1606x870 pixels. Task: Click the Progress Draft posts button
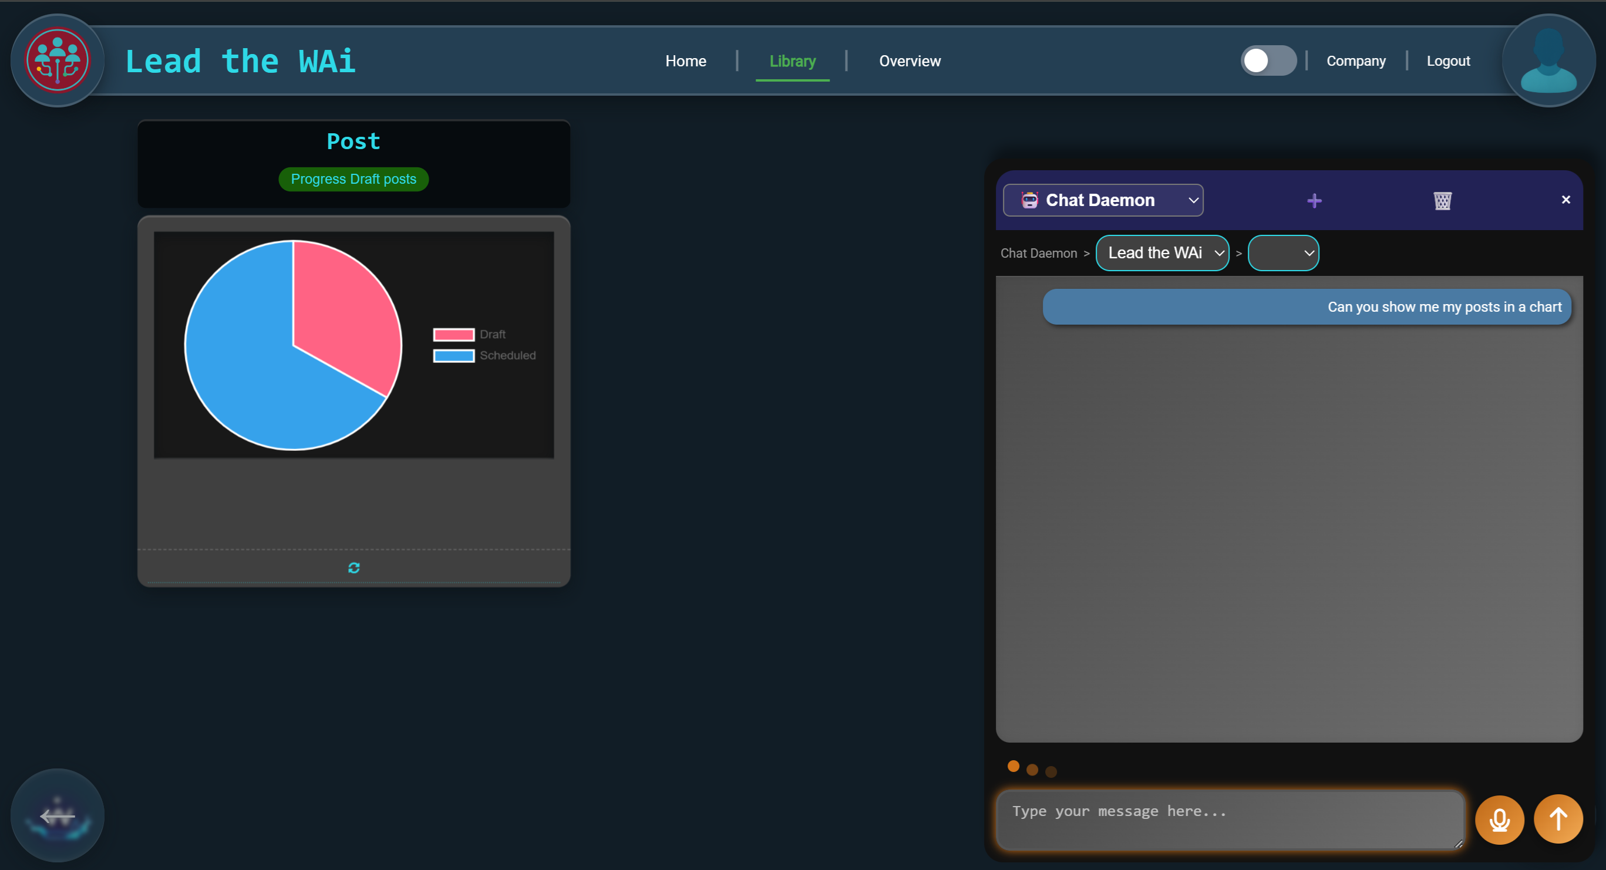(353, 179)
